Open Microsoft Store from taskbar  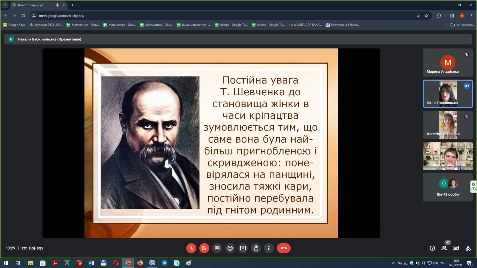point(43,263)
